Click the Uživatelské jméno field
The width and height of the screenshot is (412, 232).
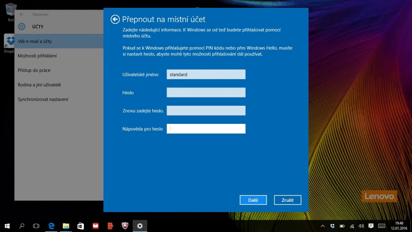(x=206, y=74)
